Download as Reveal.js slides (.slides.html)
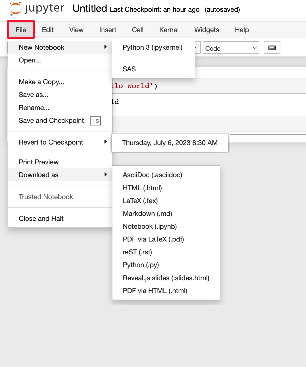The height and width of the screenshot is (367, 306). [x=166, y=278]
